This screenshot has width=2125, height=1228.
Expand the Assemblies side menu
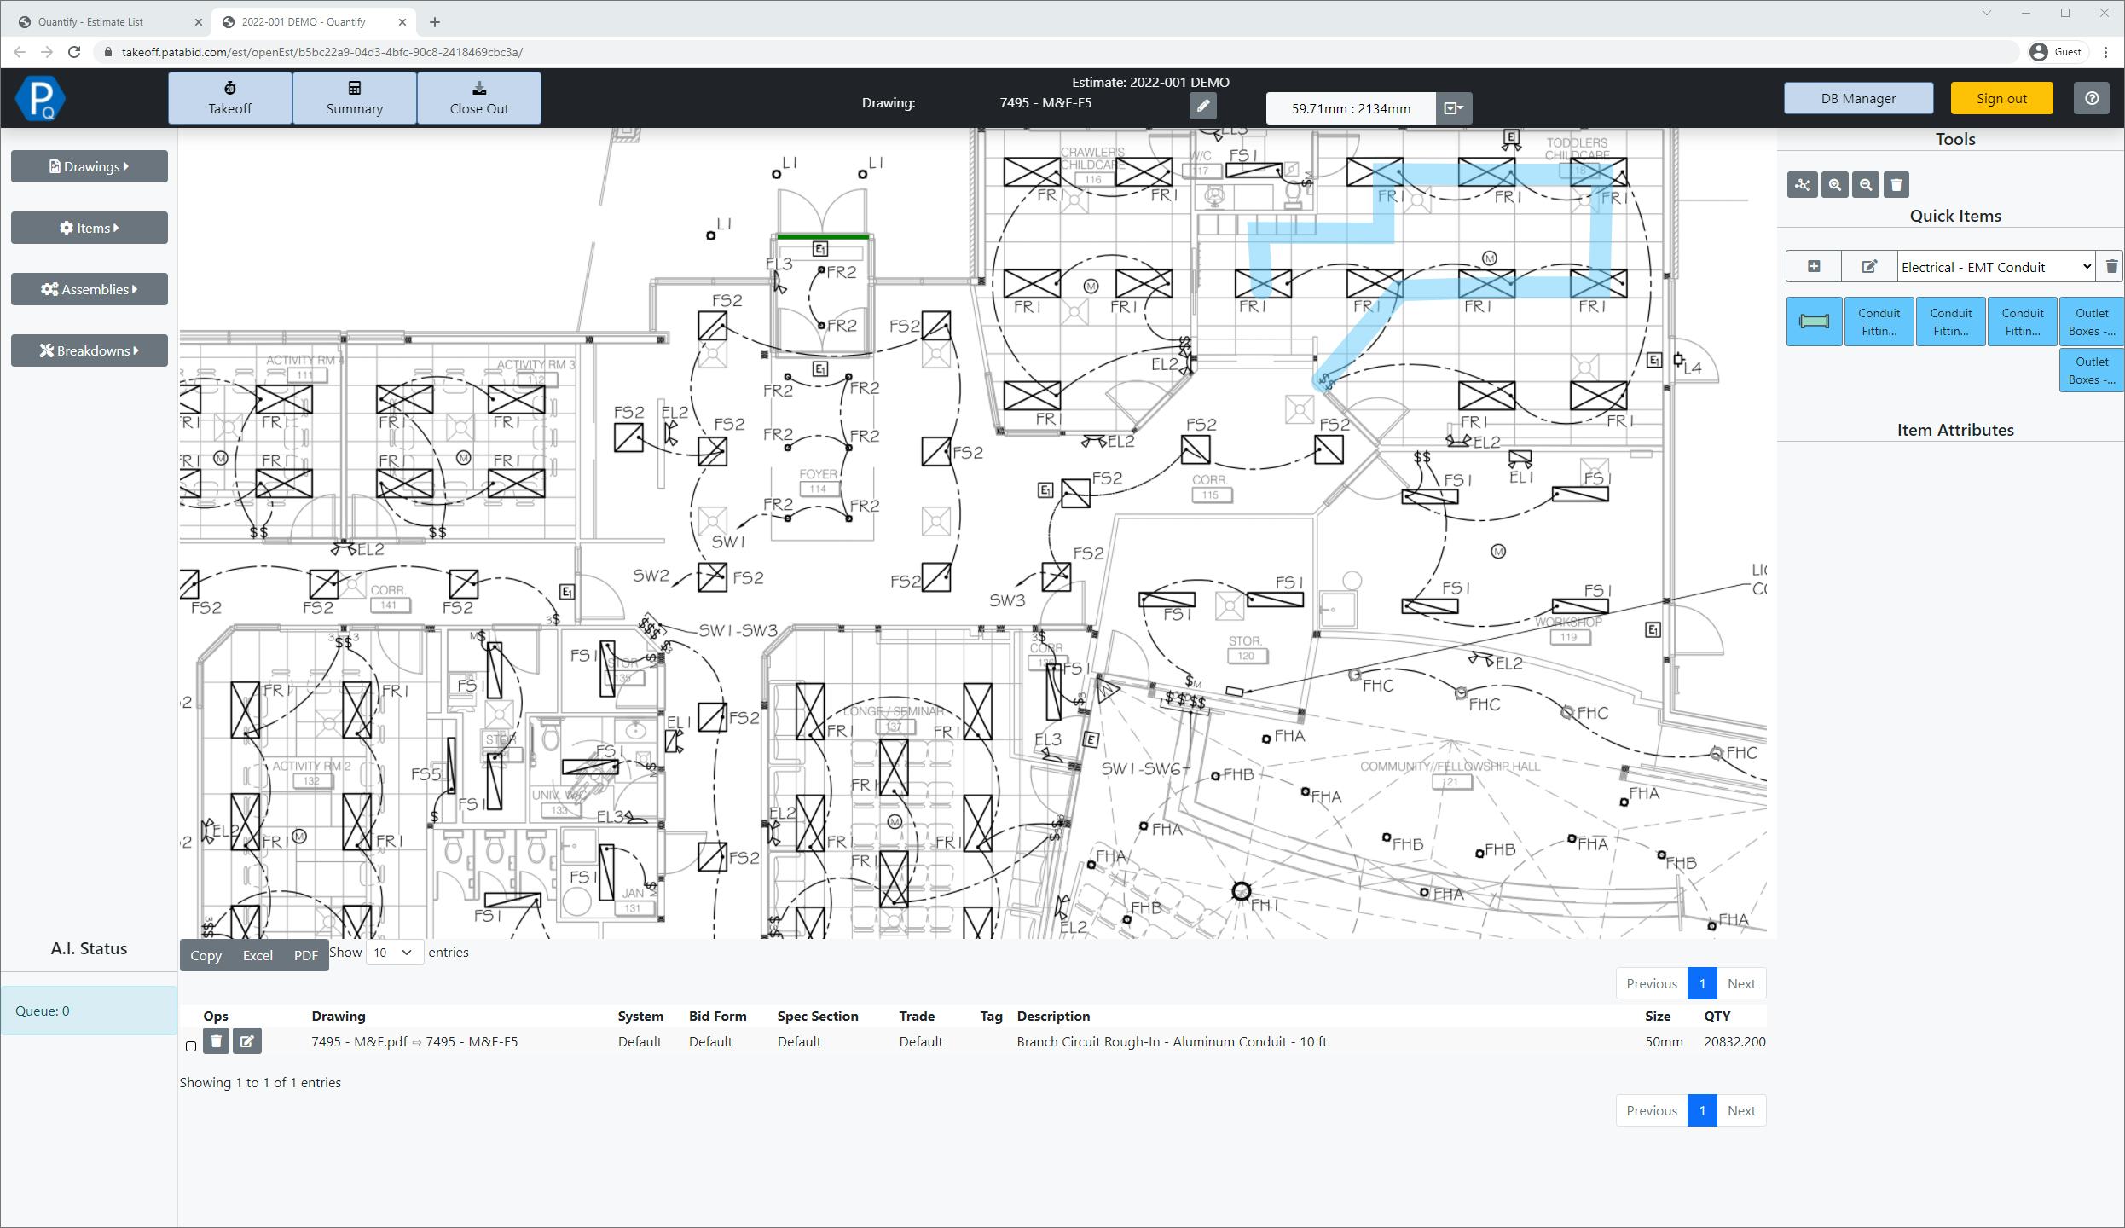click(90, 289)
